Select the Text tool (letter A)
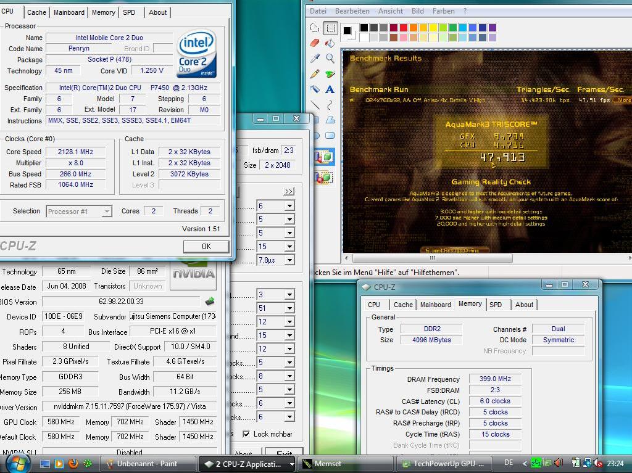 coord(331,89)
